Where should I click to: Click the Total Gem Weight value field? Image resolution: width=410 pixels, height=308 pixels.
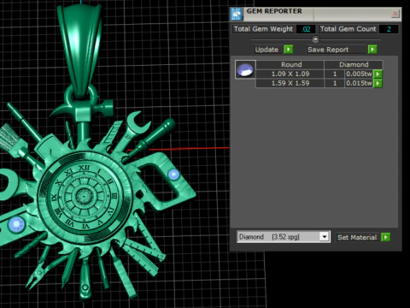click(306, 29)
